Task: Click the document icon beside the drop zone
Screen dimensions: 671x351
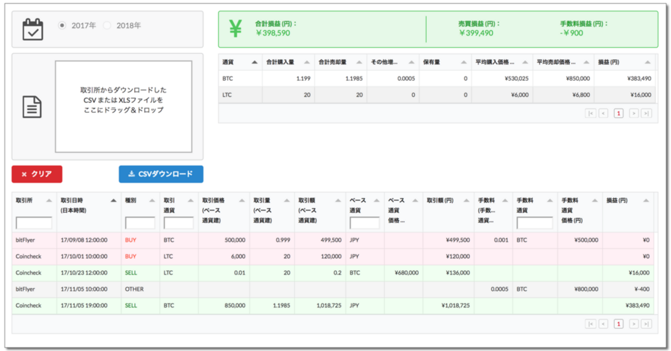Action: pos(32,107)
